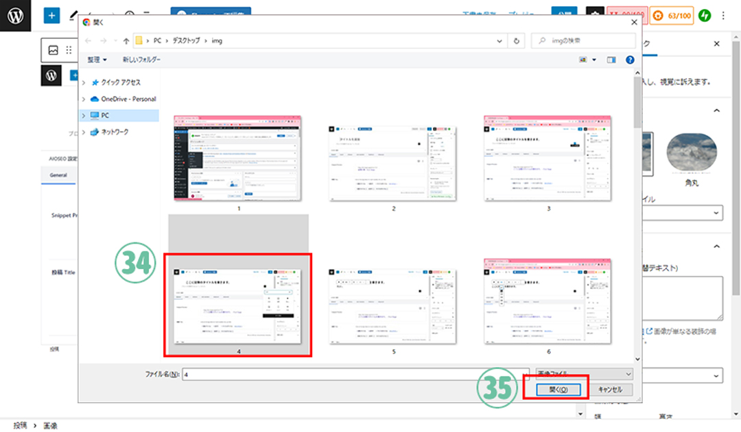Screen dimensions: 741x432
Task: Click the キャンセル button
Action: pos(609,390)
